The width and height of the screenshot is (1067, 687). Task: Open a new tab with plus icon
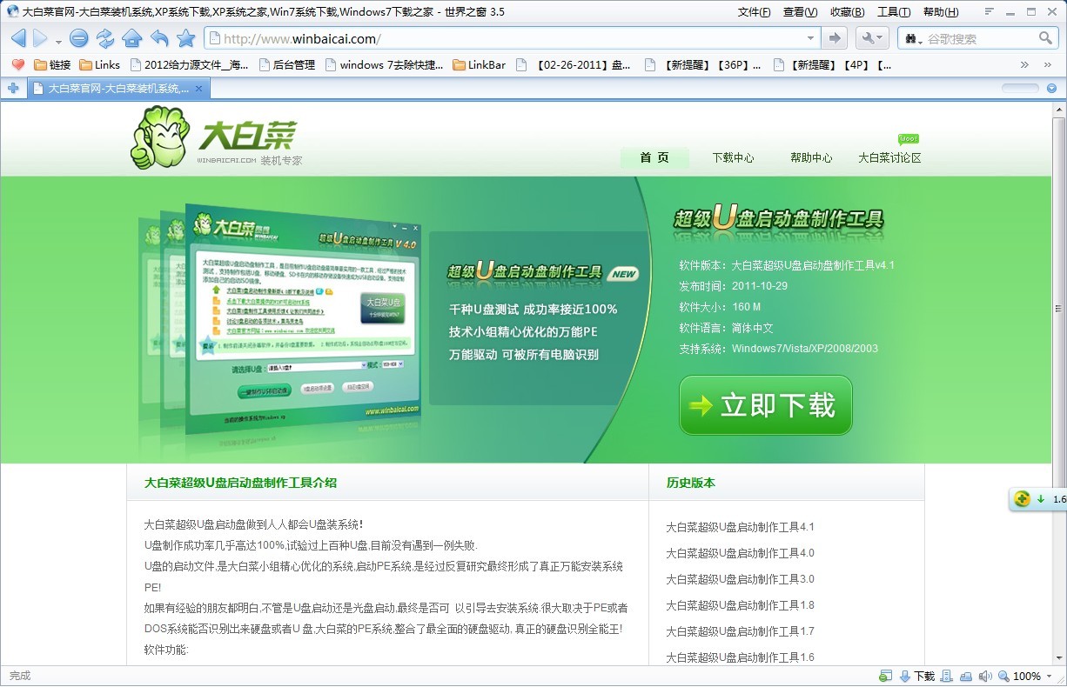point(13,89)
